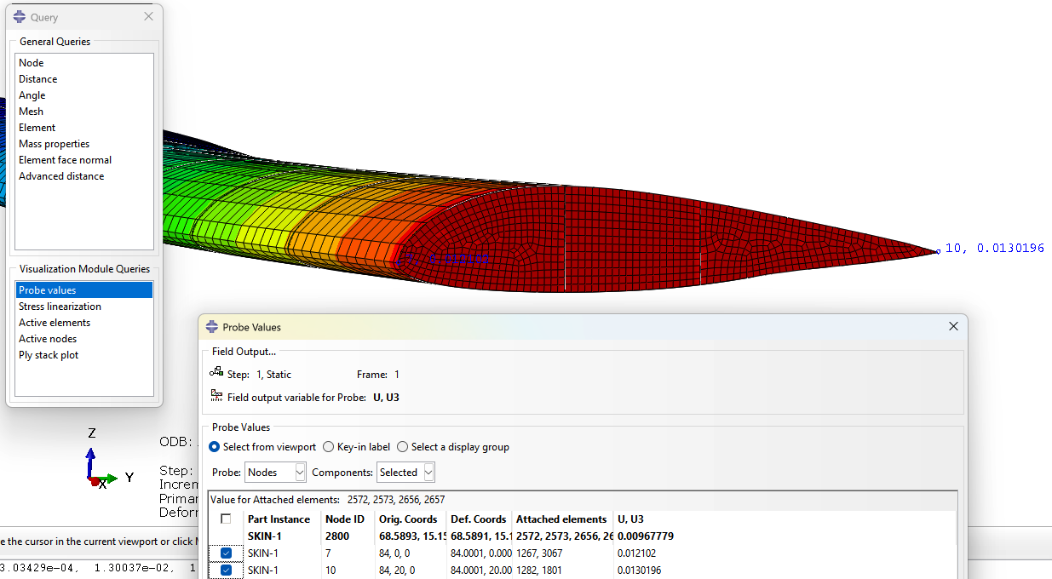1052x579 pixels.
Task: Close the Query dialog
Action: pyautogui.click(x=148, y=17)
